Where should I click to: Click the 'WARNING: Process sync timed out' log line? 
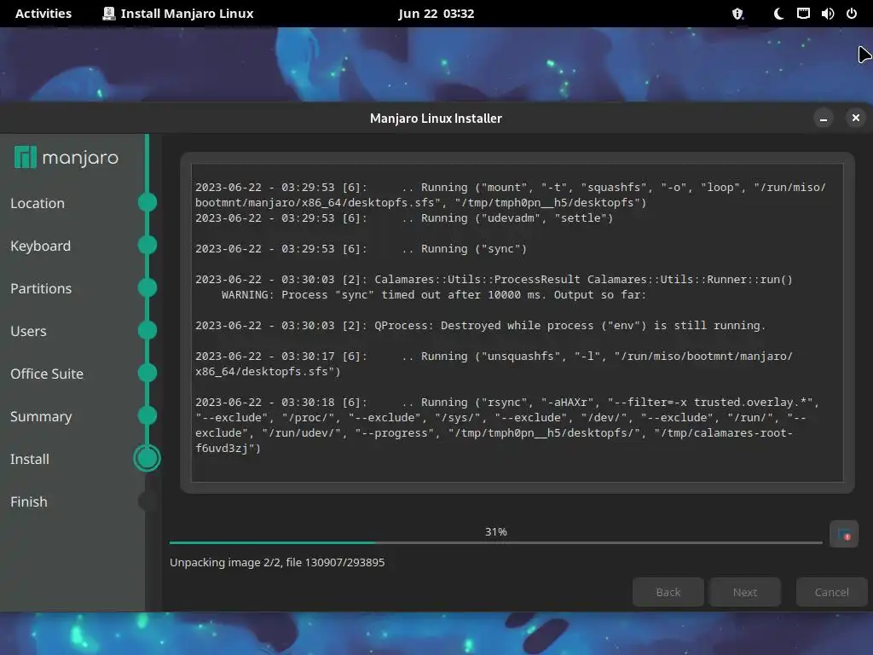coord(434,294)
